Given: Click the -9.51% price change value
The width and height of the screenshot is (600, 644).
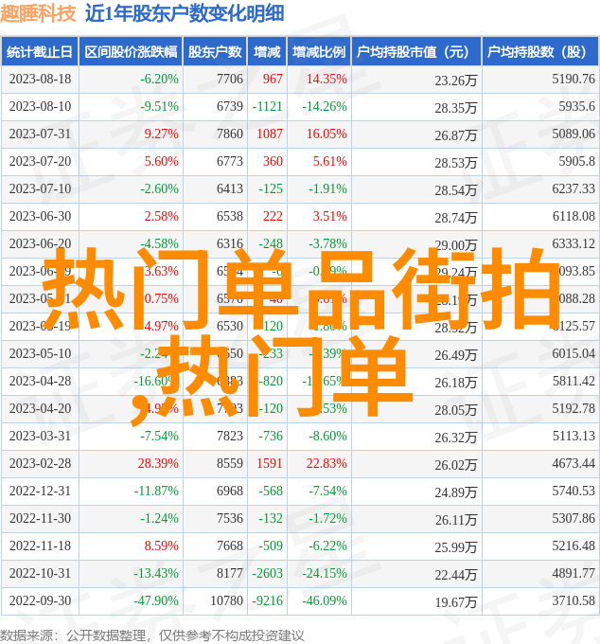Looking at the screenshot, I should click(x=159, y=106).
